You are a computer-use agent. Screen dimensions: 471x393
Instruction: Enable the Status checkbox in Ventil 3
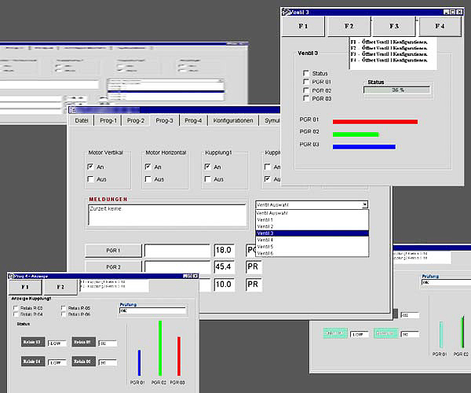pyautogui.click(x=306, y=73)
